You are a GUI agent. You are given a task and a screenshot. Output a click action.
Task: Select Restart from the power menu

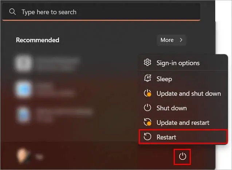point(166,137)
